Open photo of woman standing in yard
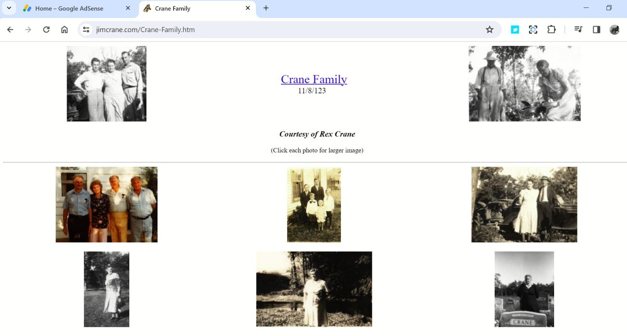 point(107,289)
